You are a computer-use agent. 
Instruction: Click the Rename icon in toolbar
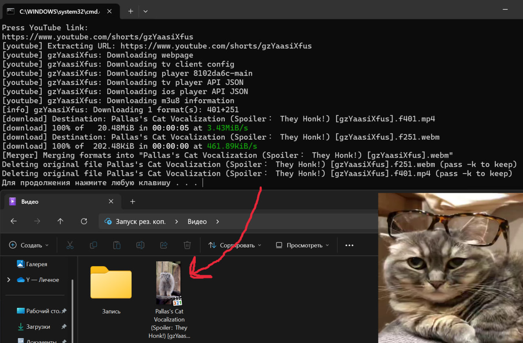pyautogui.click(x=140, y=245)
